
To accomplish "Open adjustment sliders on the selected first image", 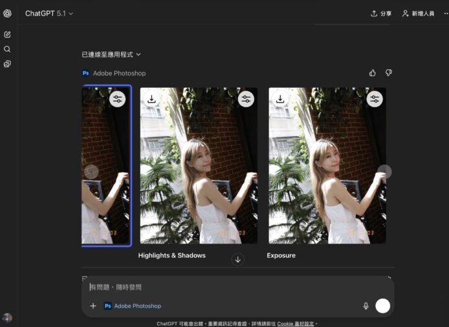I will coord(117,99).
